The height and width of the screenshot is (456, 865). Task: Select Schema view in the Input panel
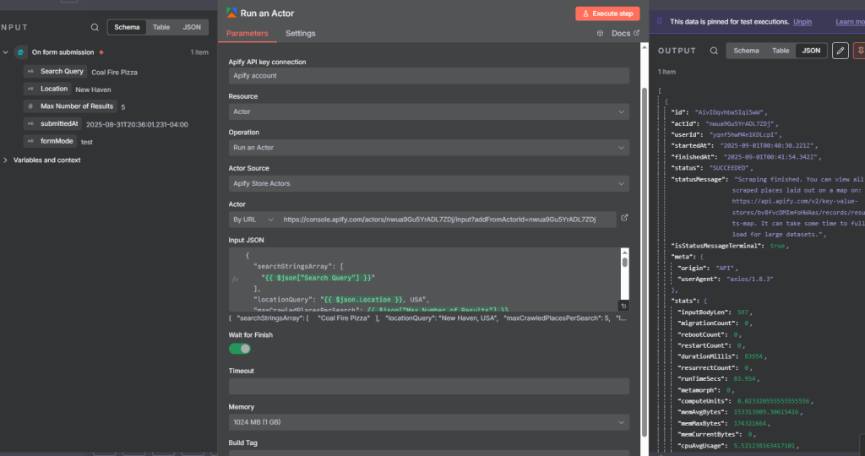127,27
